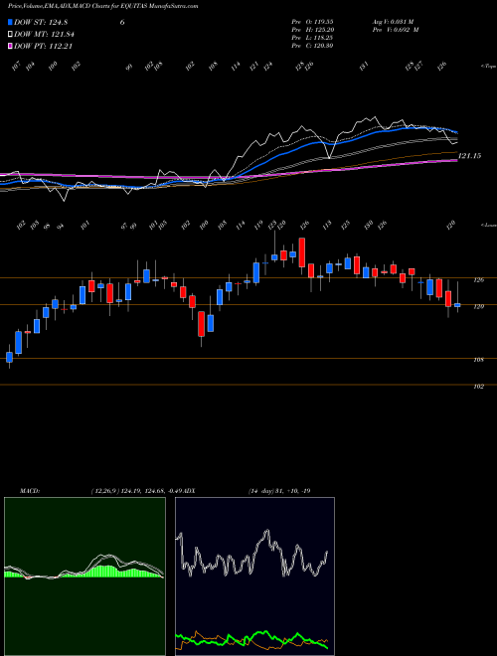The height and width of the screenshot is (656, 497).
Task: Click the '<Lows' label at right edge
Action: coord(489,225)
